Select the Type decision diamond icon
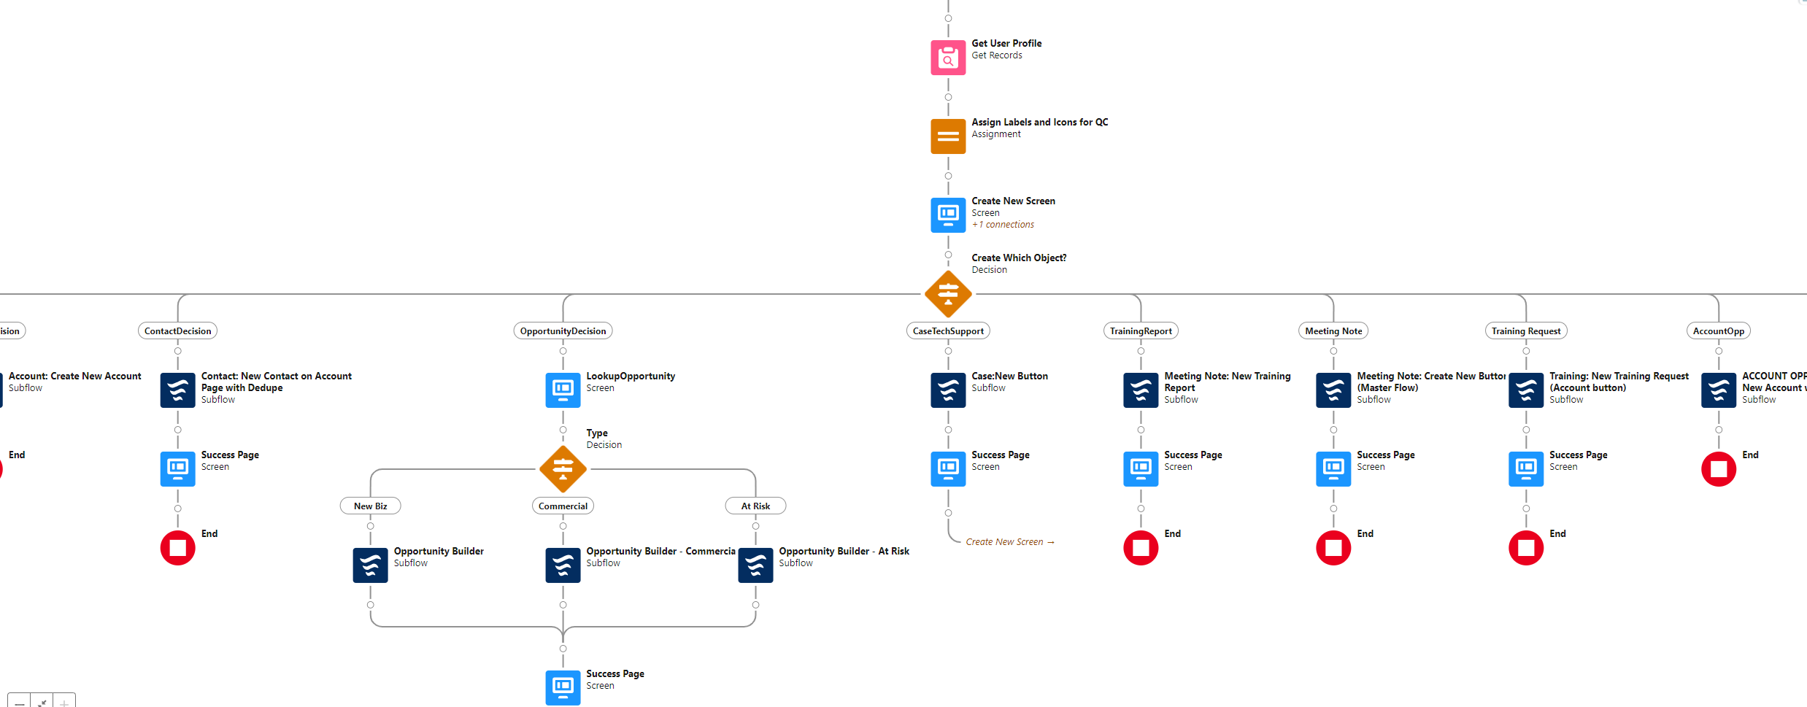This screenshot has height=707, width=1807. (563, 469)
